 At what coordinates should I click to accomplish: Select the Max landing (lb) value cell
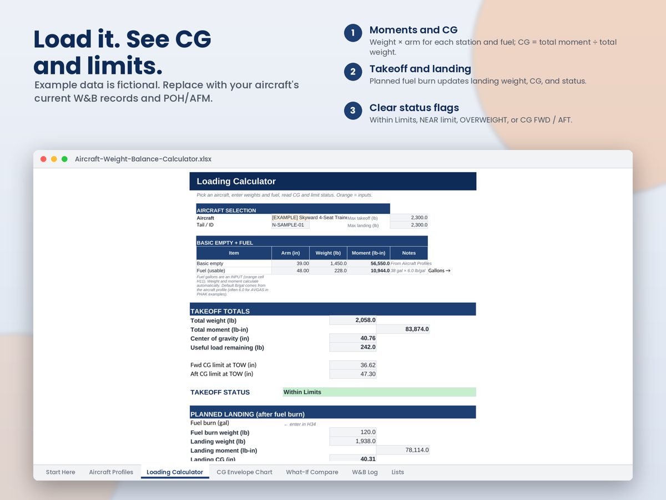[409, 225]
